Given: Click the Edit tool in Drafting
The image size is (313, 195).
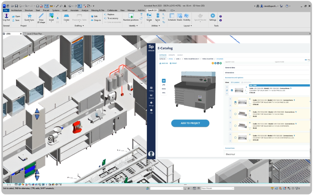Looking at the screenshot, I should [x=94, y=16].
